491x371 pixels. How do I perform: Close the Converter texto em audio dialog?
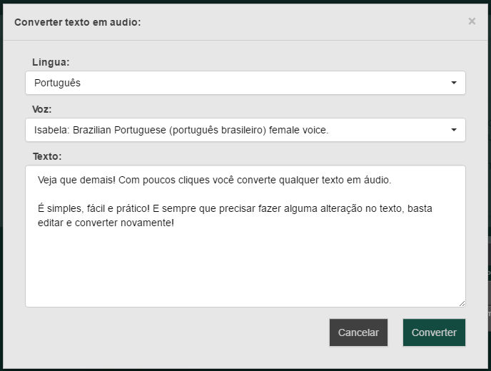pos(472,21)
